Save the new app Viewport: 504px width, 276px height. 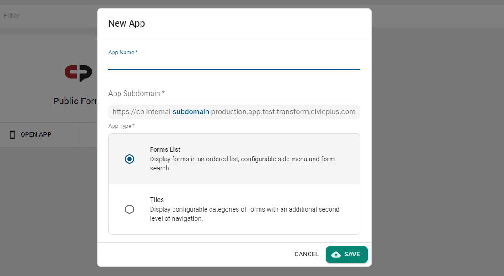pos(347,255)
